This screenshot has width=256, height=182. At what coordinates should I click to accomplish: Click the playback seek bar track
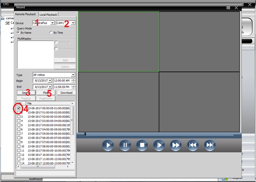click(159, 135)
